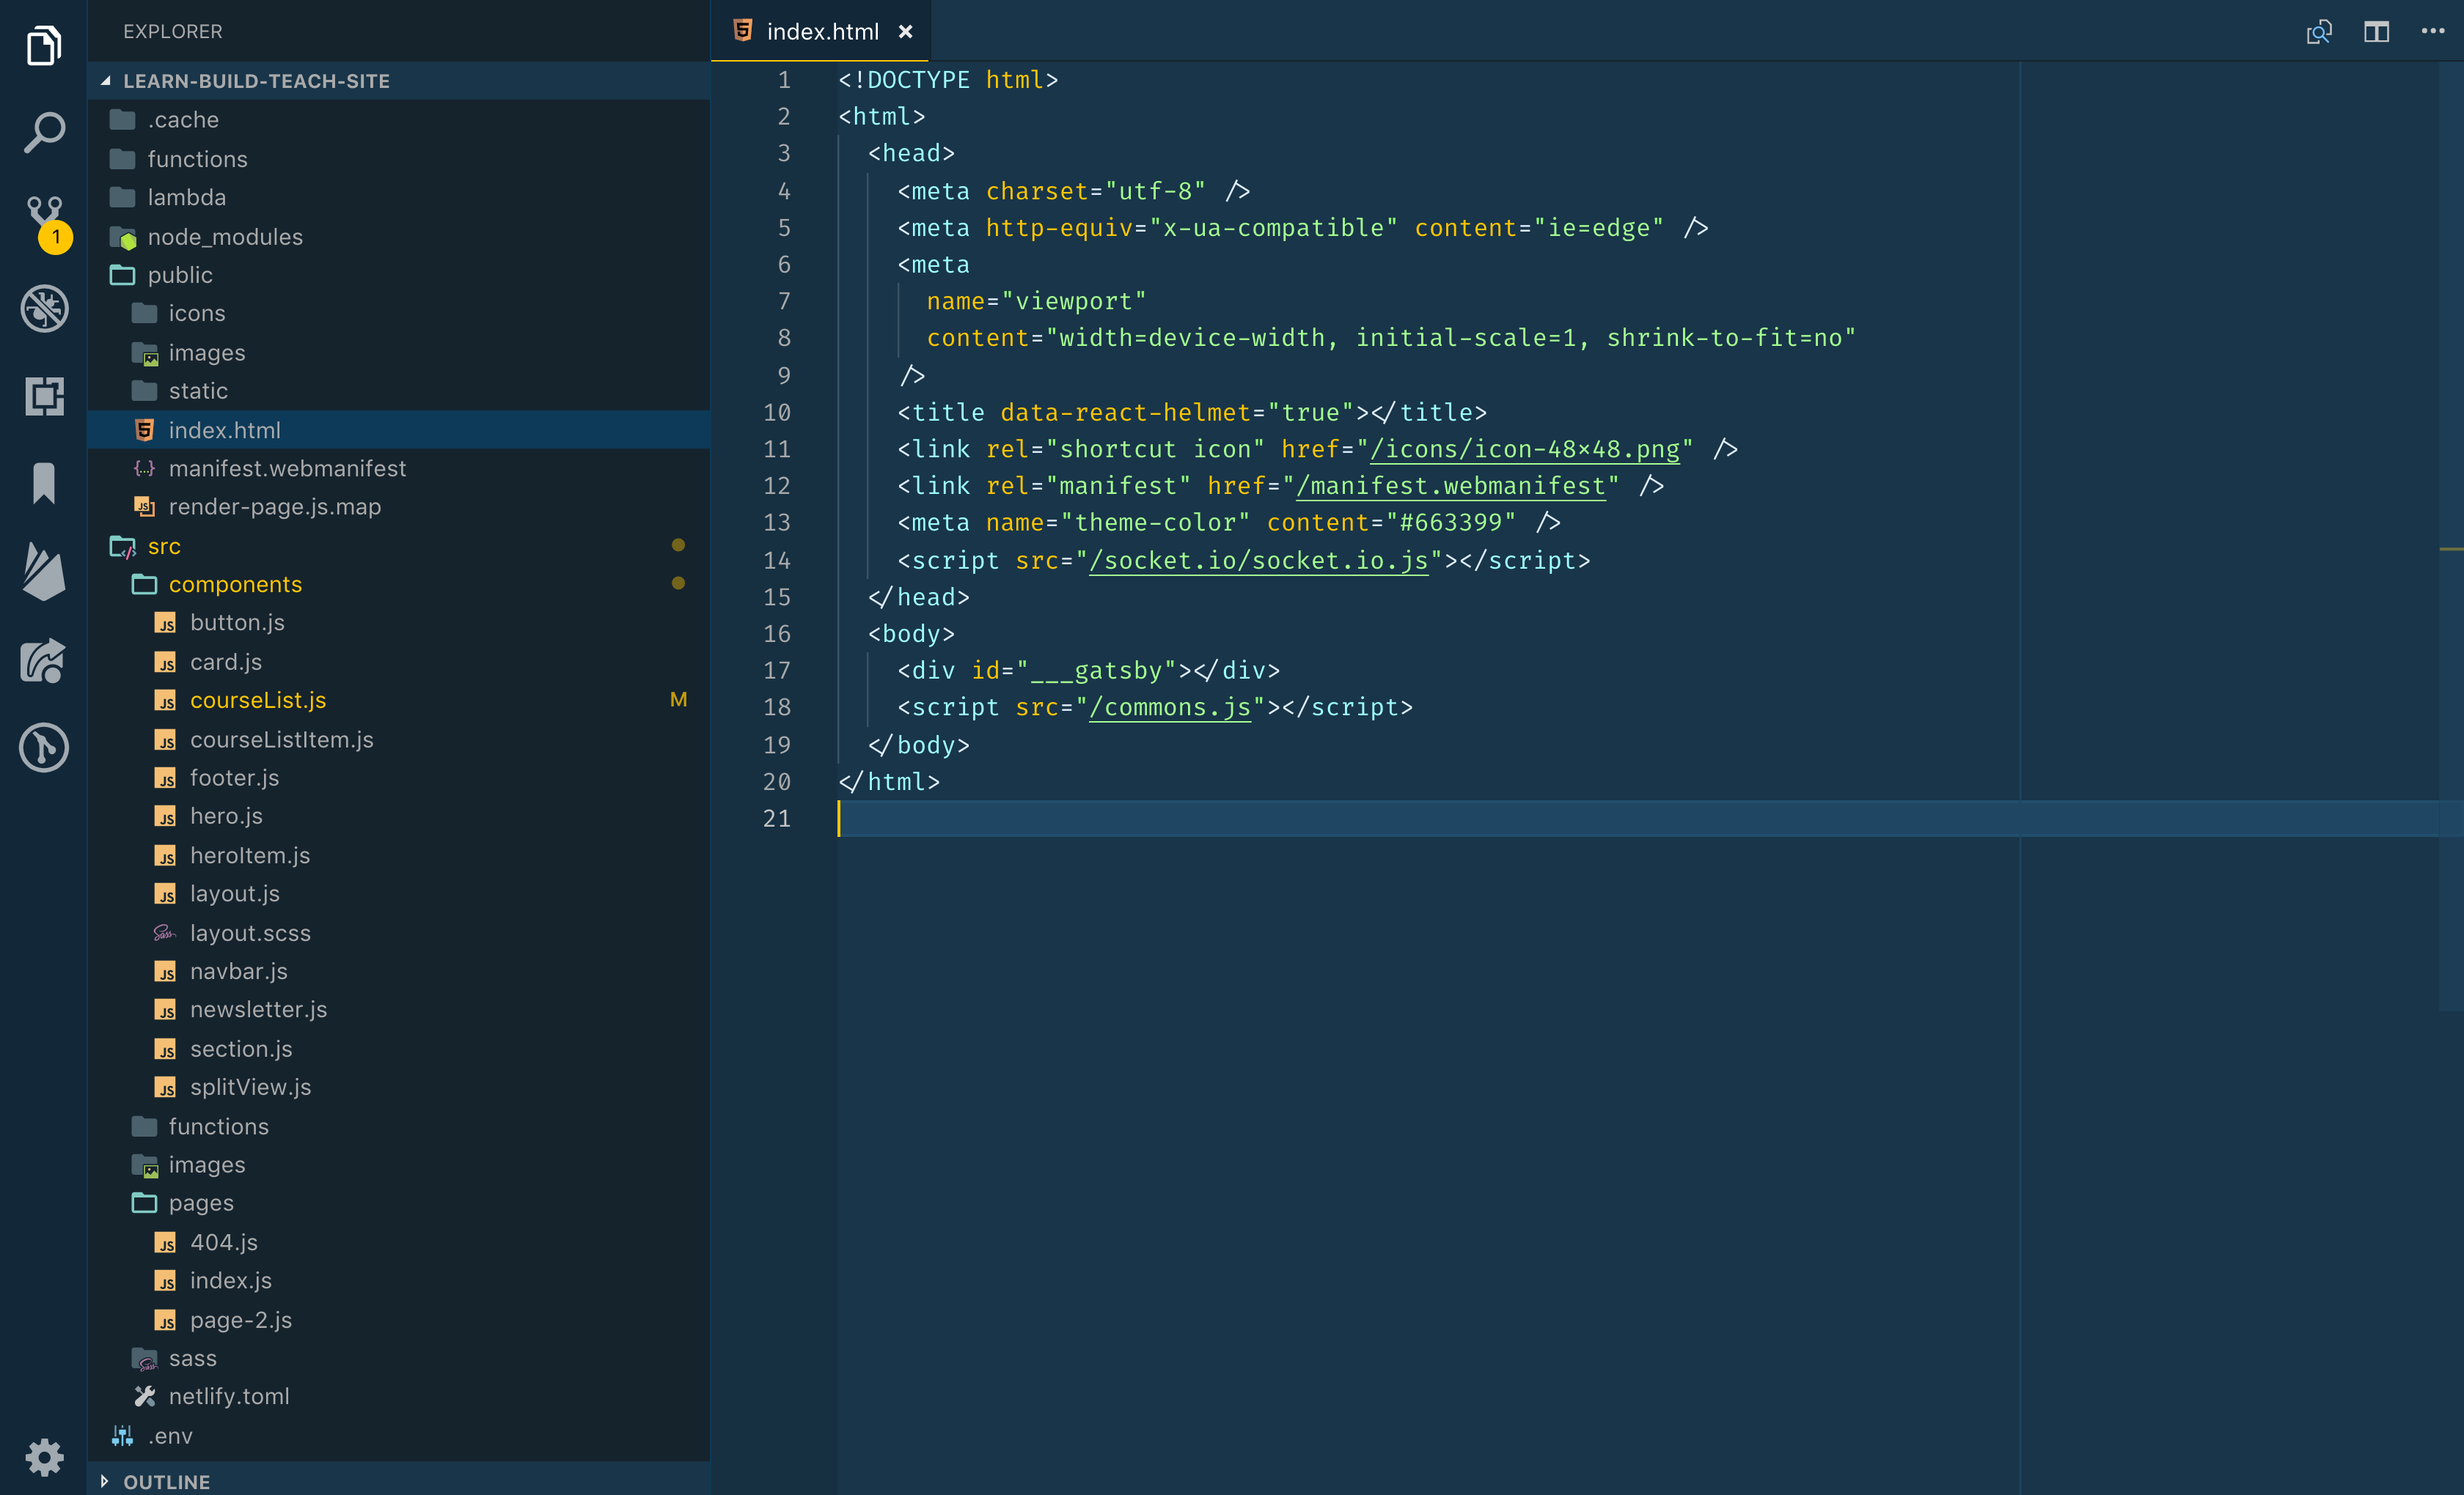This screenshot has width=2464, height=1495.
Task: Collapse the LEARN-BUILD-TEACH-SITE section
Action: click(x=399, y=81)
